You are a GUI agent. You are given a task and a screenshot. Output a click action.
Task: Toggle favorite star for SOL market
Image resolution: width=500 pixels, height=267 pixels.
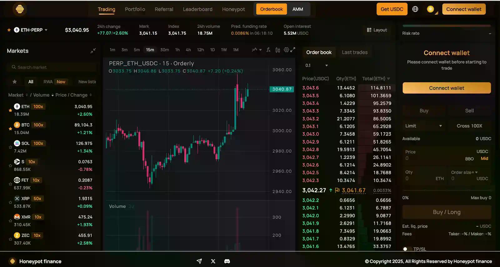tap(10, 147)
